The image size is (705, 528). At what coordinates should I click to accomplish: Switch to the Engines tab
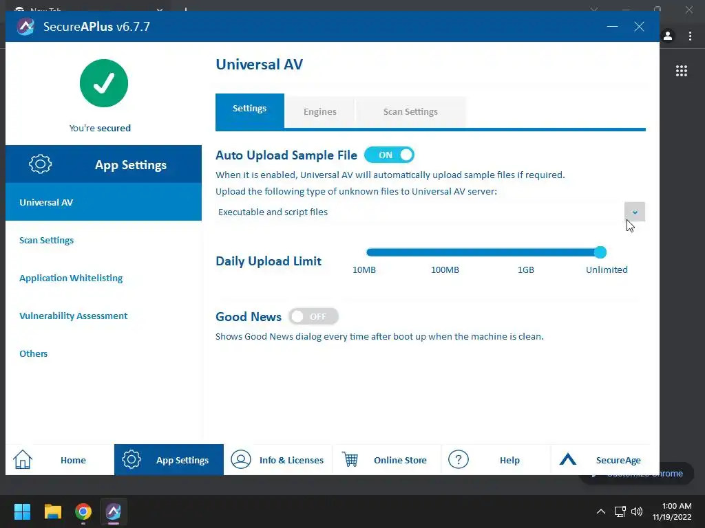click(x=319, y=112)
